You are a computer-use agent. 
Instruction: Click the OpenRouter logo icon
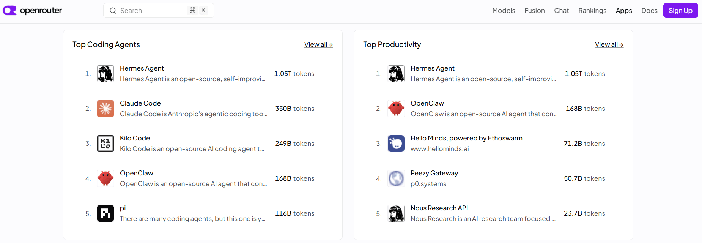pos(9,10)
